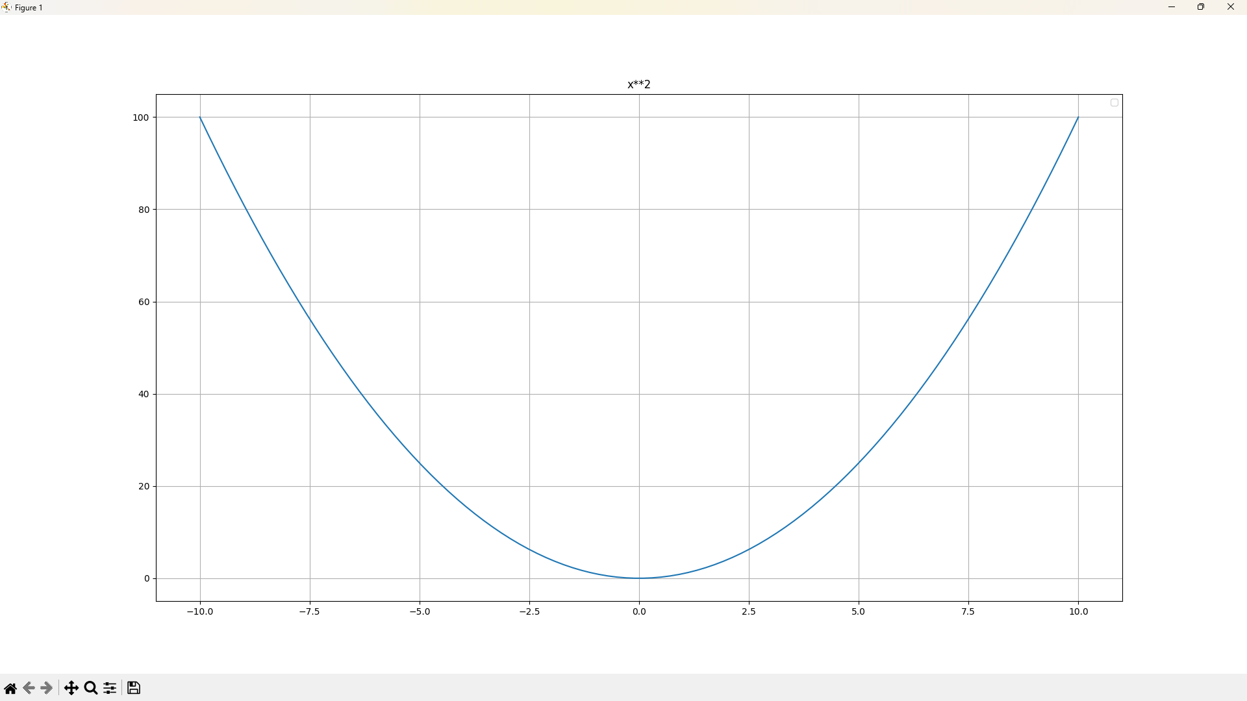Click the curve's left endpoint at y=100
The width and height of the screenshot is (1247, 701).
[x=200, y=117]
